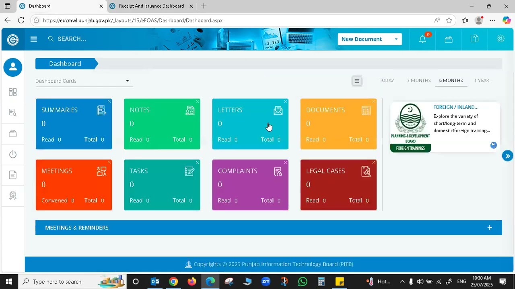Open Google Chrome from the taskbar
Screen dimensions: 515x289
173,282
